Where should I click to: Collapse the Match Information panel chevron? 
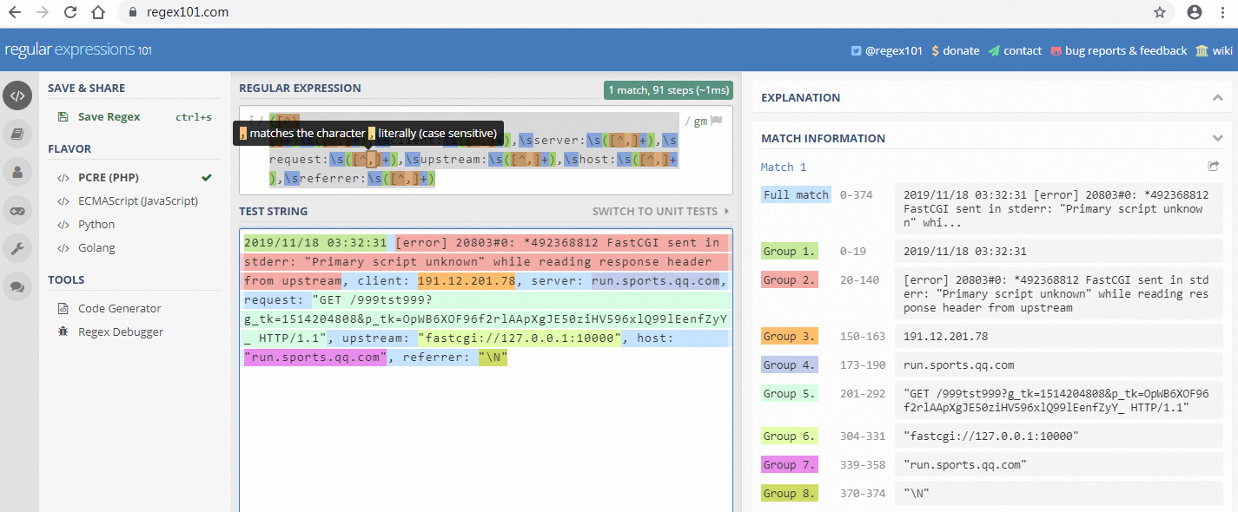click(1217, 138)
